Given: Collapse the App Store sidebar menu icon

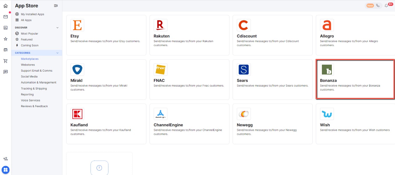Looking at the screenshot, I should click(56, 6).
